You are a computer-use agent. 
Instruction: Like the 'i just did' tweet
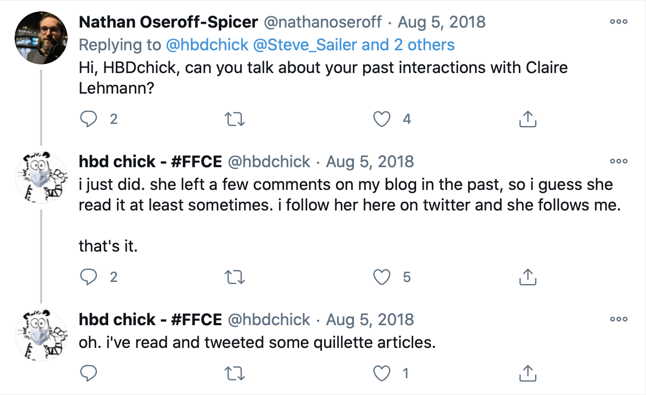point(383,277)
